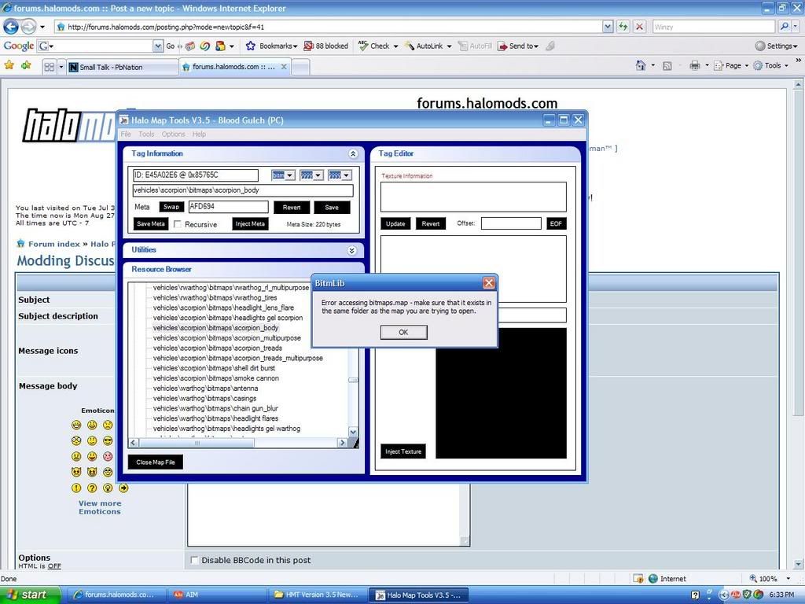This screenshot has height=604, width=805.
Task: Click the greyed AutoFill toolbar button
Action: 474,46
